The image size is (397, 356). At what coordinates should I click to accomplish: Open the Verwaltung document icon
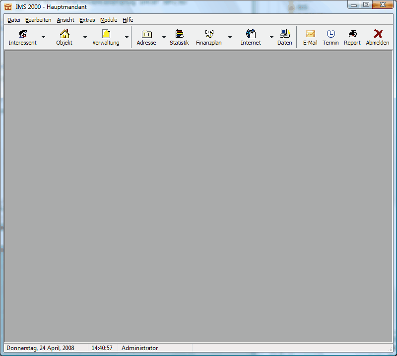click(106, 34)
